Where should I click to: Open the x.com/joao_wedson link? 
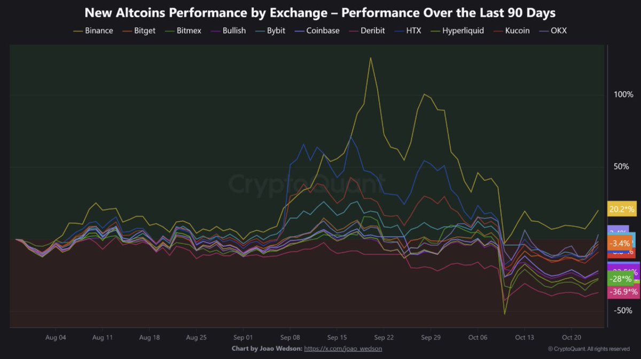coord(343,348)
